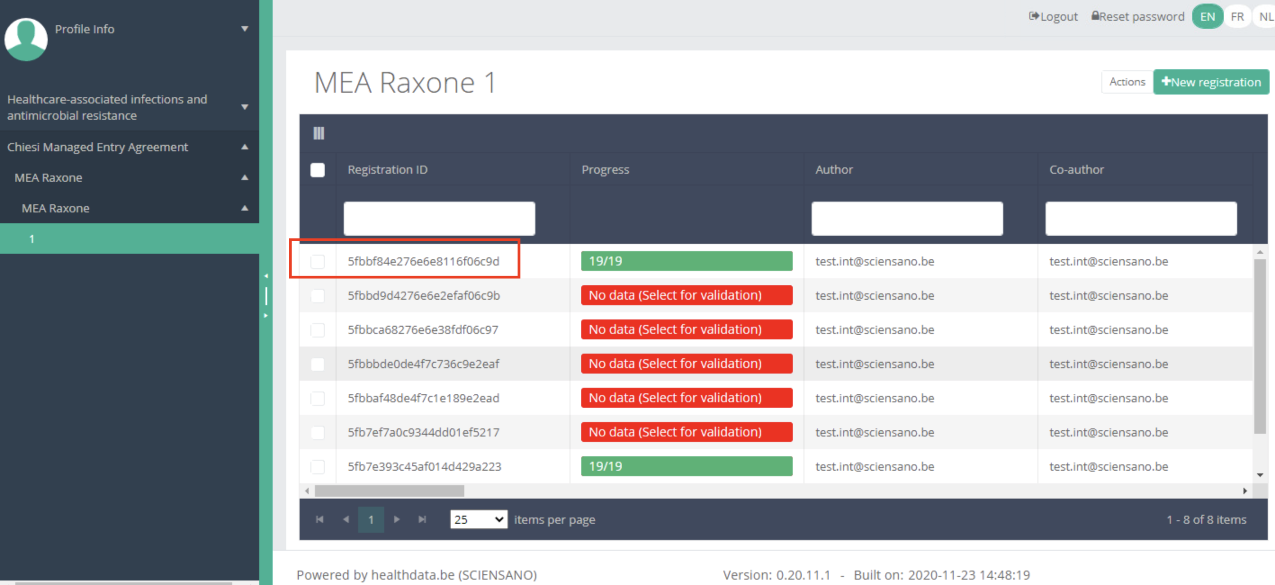1275x585 pixels.
Task: Click 19/19 progress bar of 5fb7e393c45af014d429a223
Action: point(687,466)
